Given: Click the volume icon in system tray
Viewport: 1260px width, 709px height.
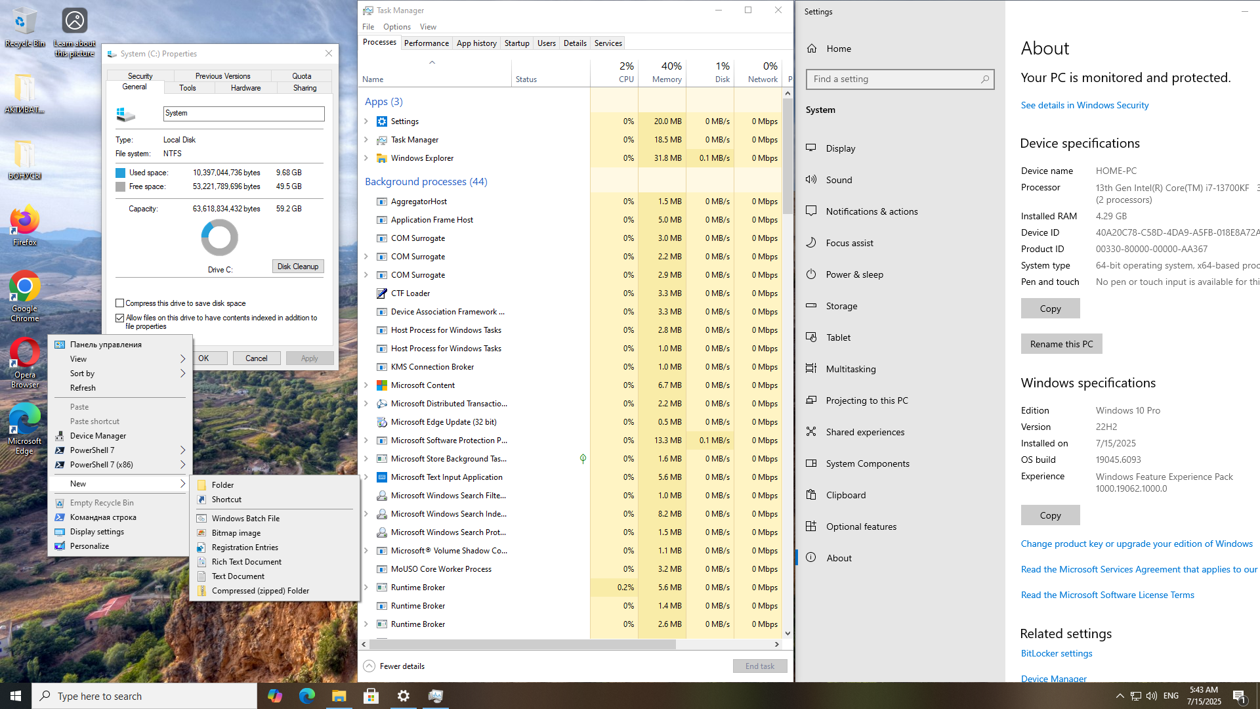Looking at the screenshot, I should [x=1152, y=696].
